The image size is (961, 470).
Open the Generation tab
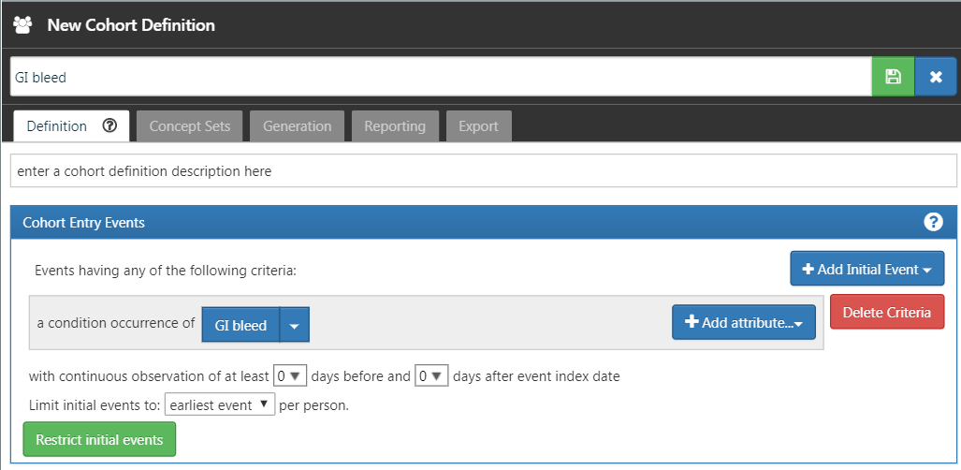click(x=298, y=126)
